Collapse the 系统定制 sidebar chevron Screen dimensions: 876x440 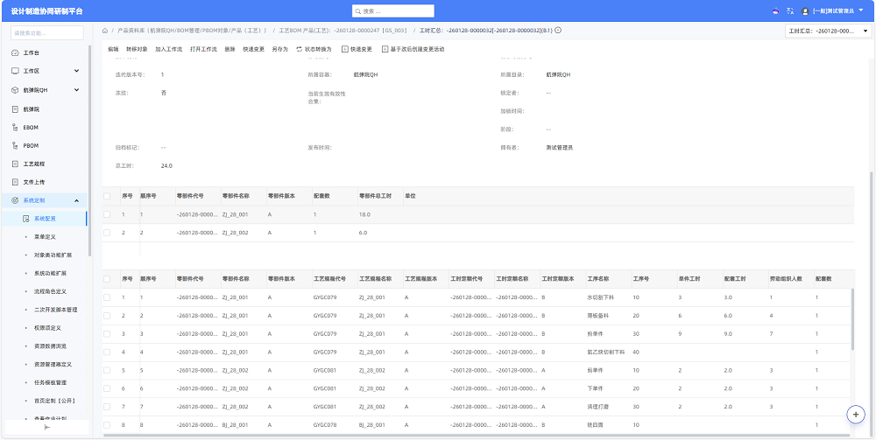(76, 200)
